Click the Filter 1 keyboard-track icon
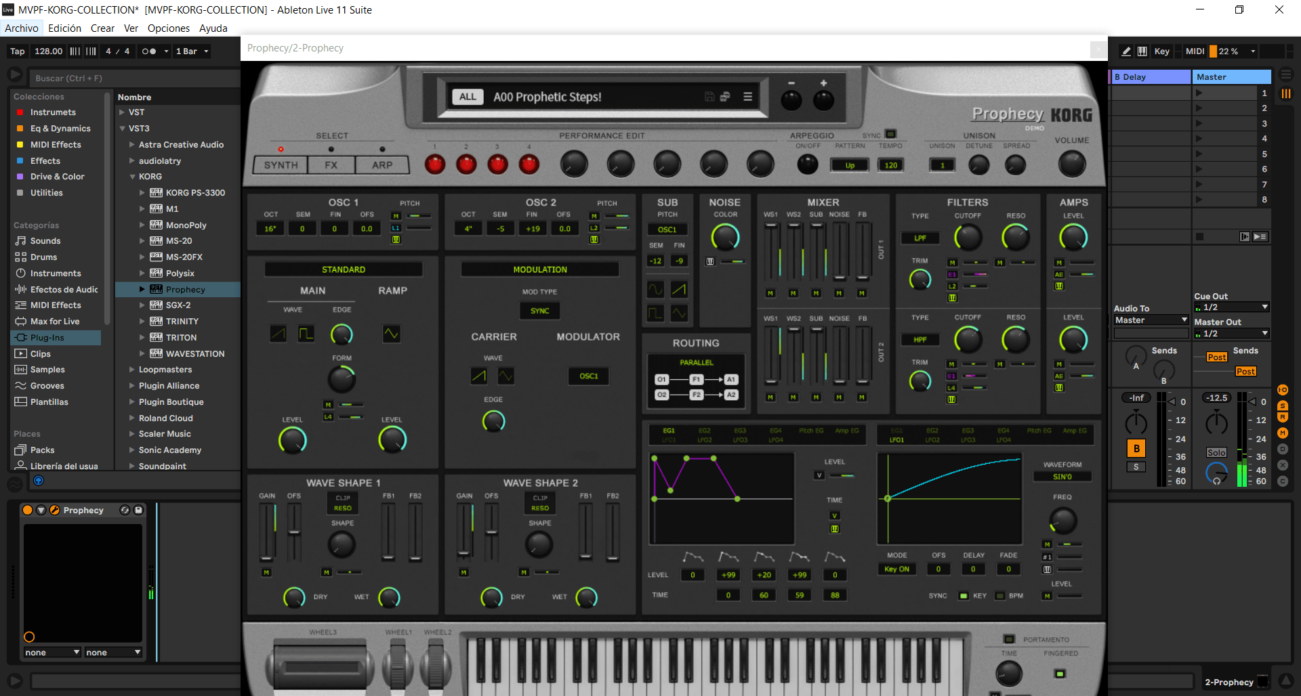 coord(952,298)
